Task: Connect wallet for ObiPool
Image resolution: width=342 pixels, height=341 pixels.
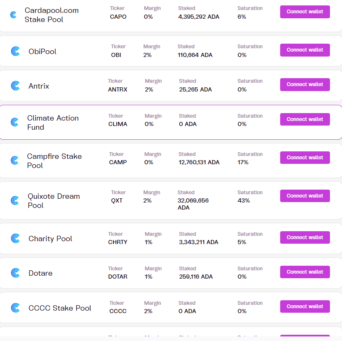Action: point(305,50)
